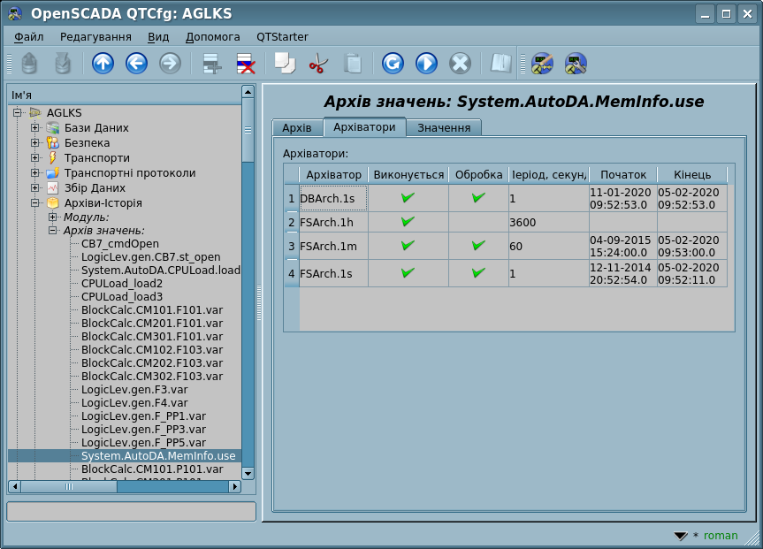Click the Delete item icon with red cross
Image resolution: width=763 pixels, height=549 pixels.
point(245,63)
